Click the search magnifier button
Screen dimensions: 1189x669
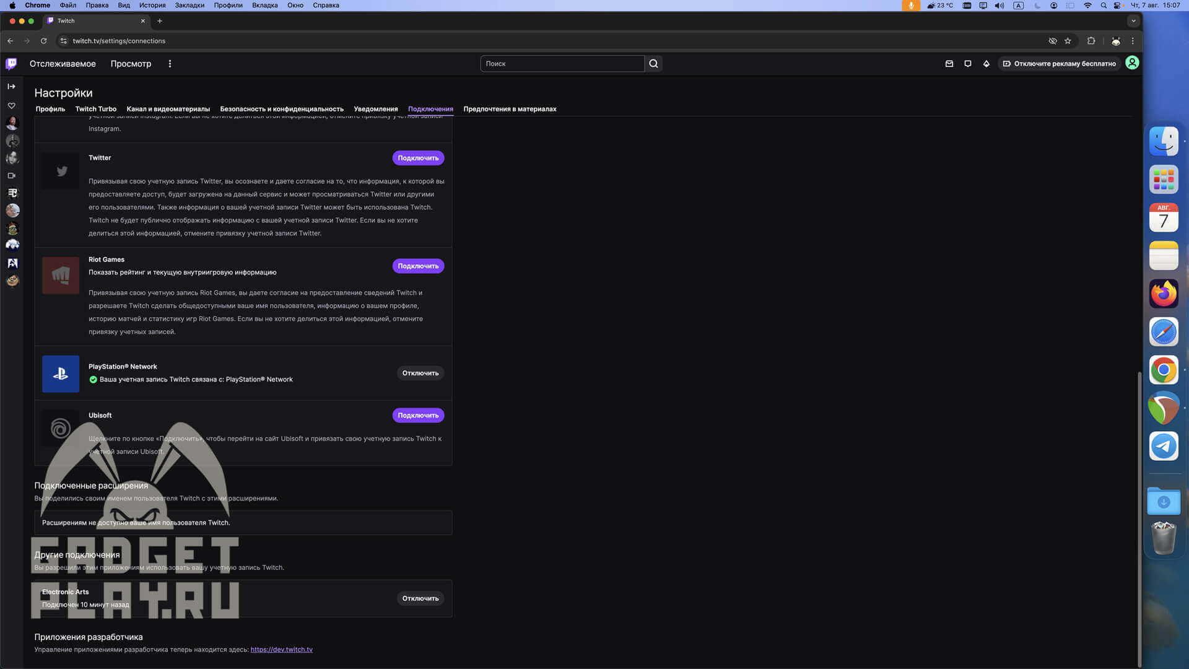pos(653,64)
